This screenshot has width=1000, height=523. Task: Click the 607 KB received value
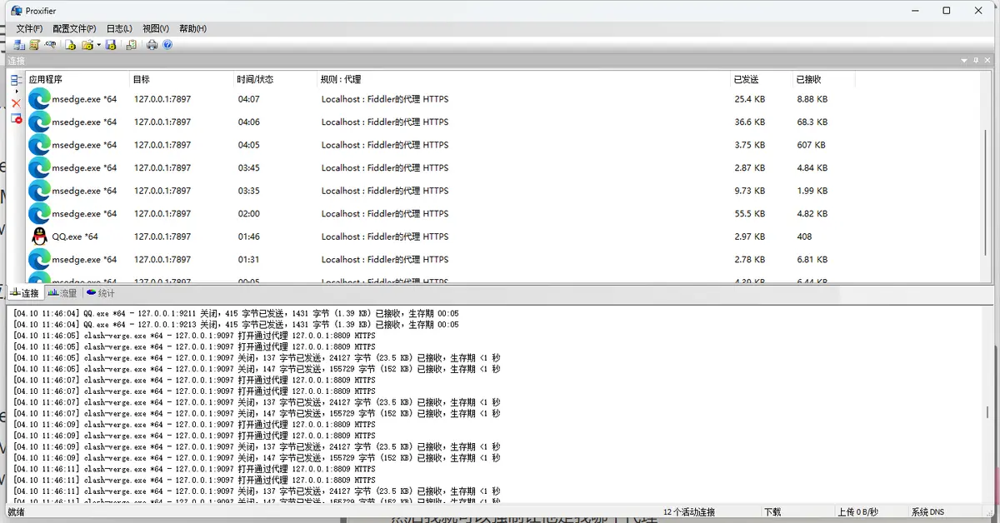point(811,145)
